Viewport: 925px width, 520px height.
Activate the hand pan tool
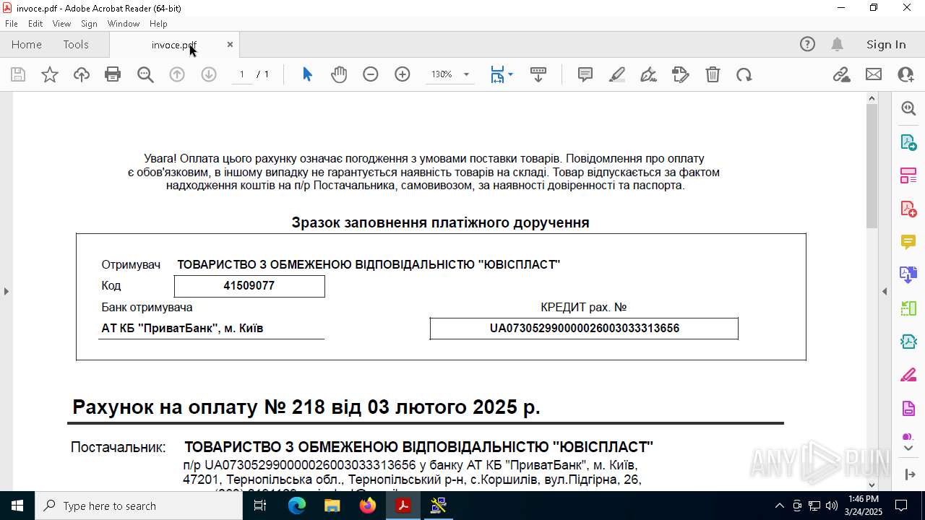(339, 74)
